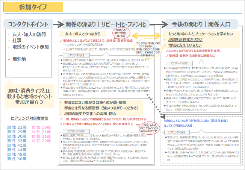Select the 女性 22歳 entry
Image resolution: width=245 pixels, height=170 pixels.
tap(41, 141)
